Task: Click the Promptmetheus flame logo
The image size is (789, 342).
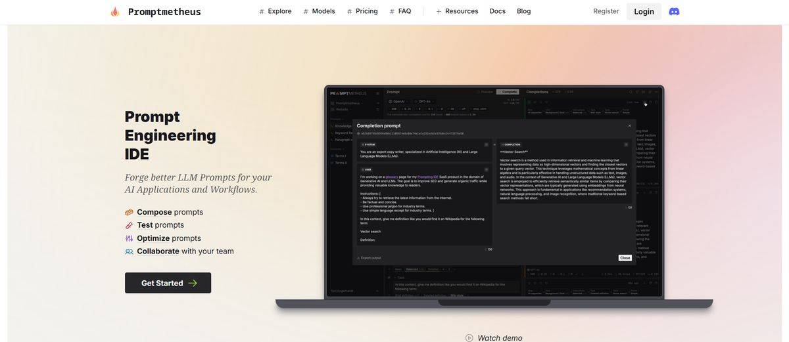Action: (x=115, y=12)
